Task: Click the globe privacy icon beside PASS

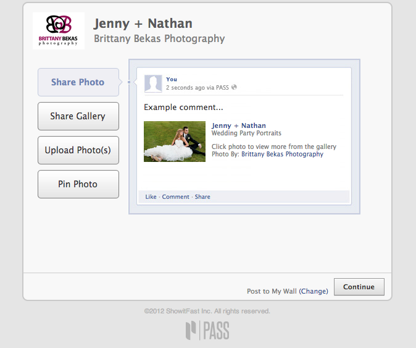Action: 234,88
